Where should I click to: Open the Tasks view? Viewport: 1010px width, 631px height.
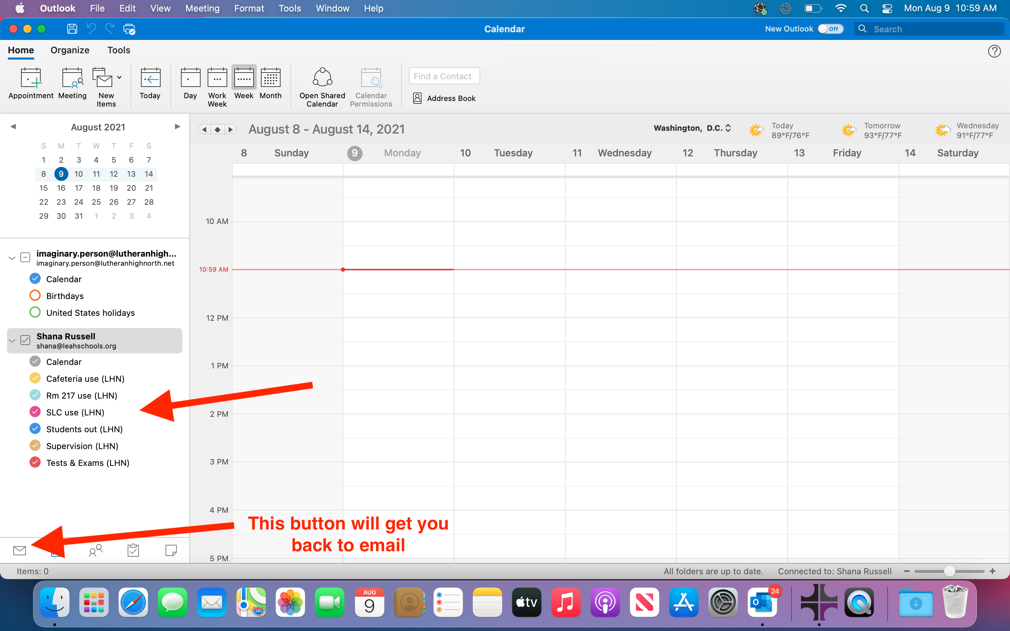[x=133, y=550]
